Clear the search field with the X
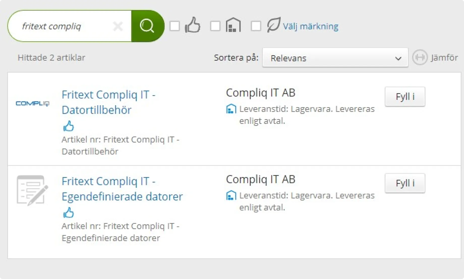The width and height of the screenshot is (464, 279). [118, 26]
